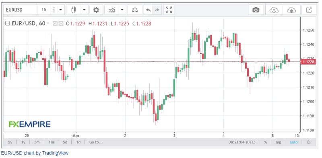
Task: Open the interval options three-dot menu
Action: click(x=54, y=10)
